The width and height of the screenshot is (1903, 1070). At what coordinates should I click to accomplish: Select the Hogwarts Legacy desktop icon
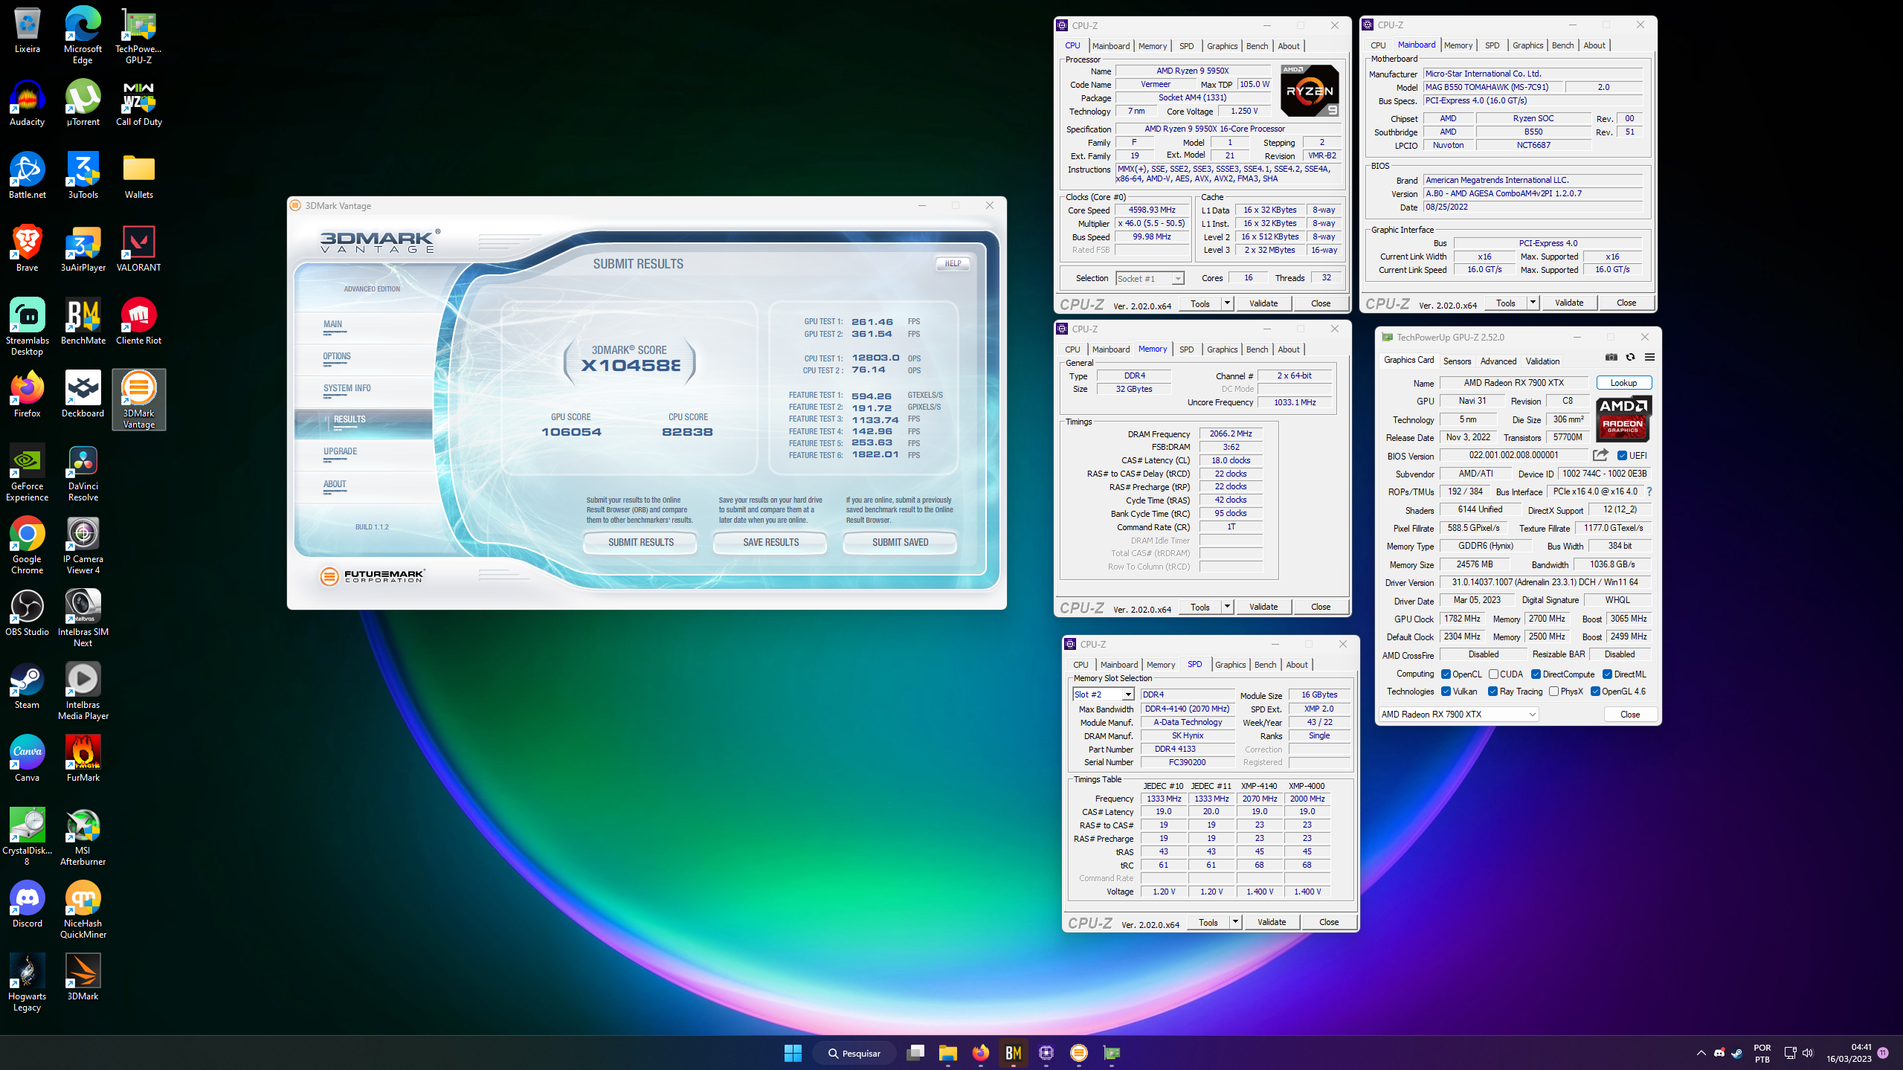tap(28, 983)
